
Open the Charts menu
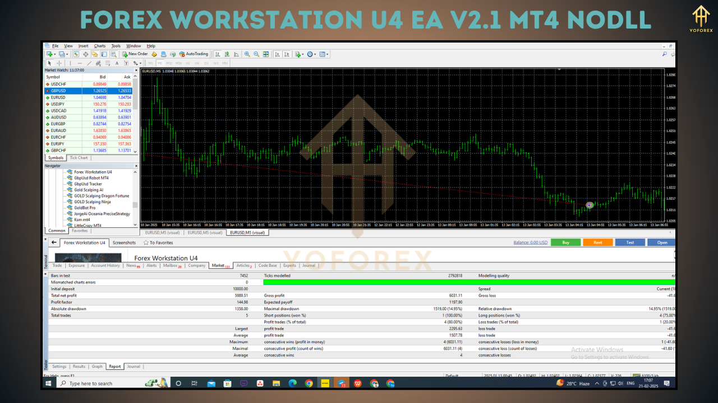(100, 45)
